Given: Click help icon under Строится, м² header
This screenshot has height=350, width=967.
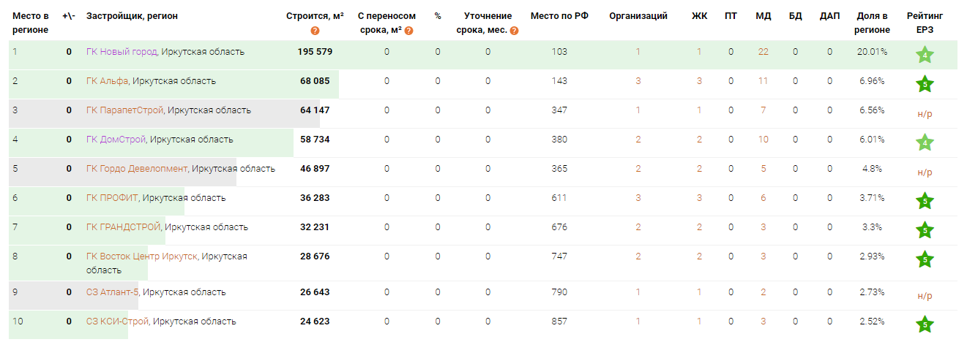Looking at the screenshot, I should 315,31.
